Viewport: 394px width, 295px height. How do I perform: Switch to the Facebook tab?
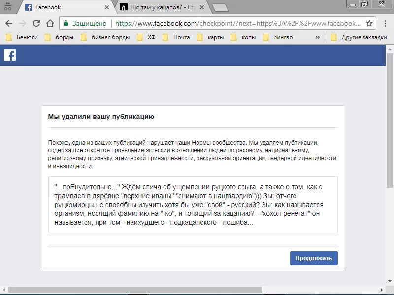pyautogui.click(x=66, y=7)
